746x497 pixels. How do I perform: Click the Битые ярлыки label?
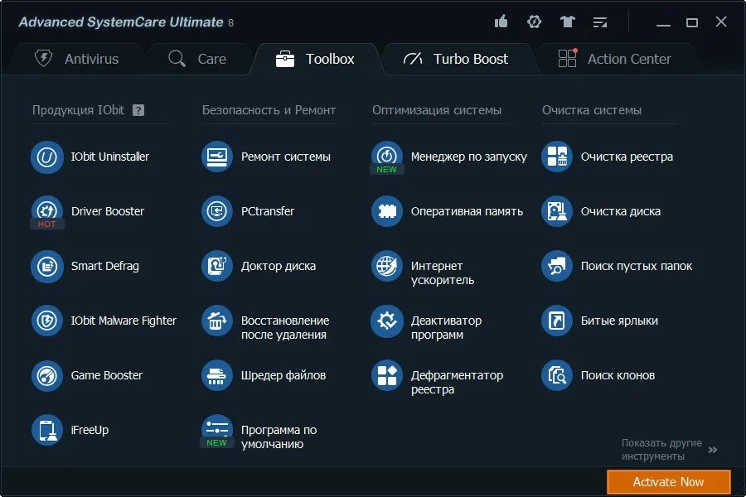coord(619,321)
